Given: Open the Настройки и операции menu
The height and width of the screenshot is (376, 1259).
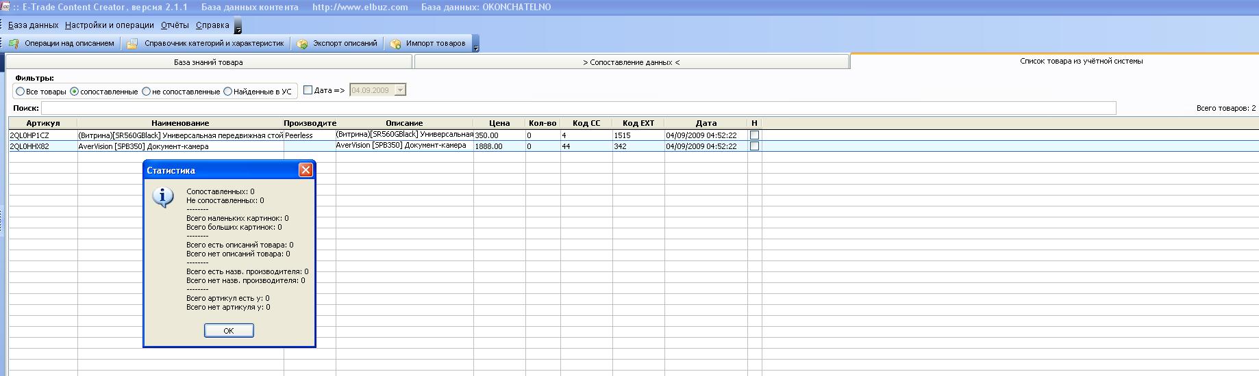Looking at the screenshot, I should 110,25.
